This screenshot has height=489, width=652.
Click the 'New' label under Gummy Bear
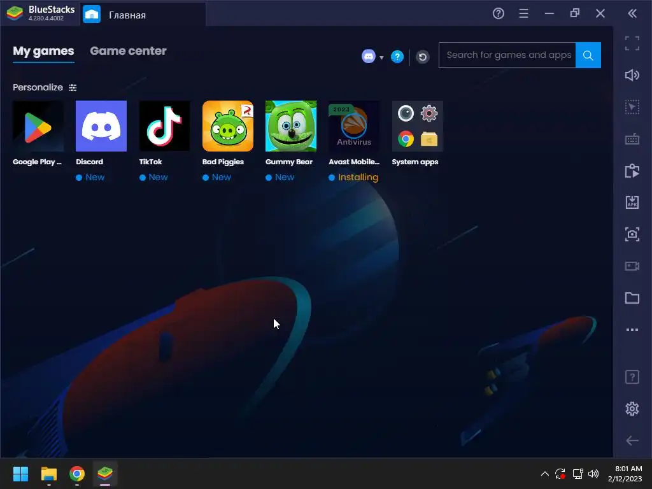click(285, 177)
